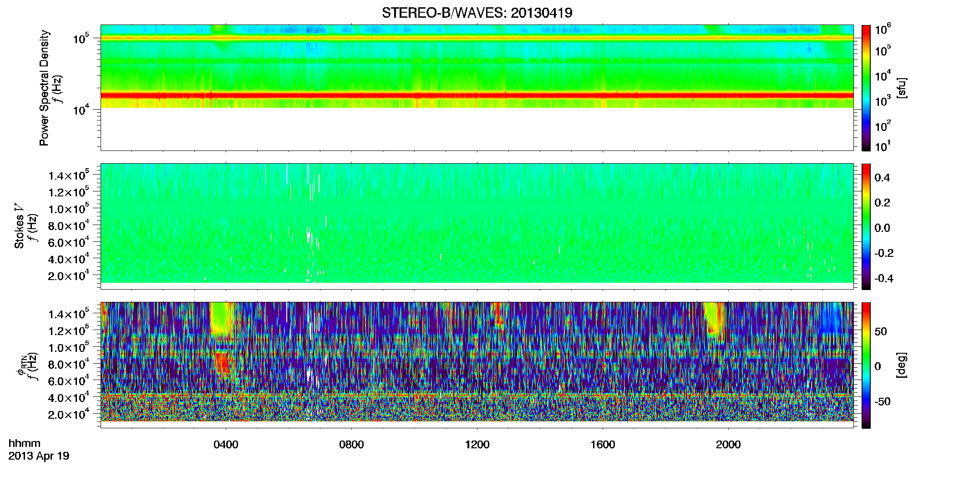Click the STEREO-B/WAVES: 20130419 plot title
This screenshot has height=491, width=954.
pos(477,13)
